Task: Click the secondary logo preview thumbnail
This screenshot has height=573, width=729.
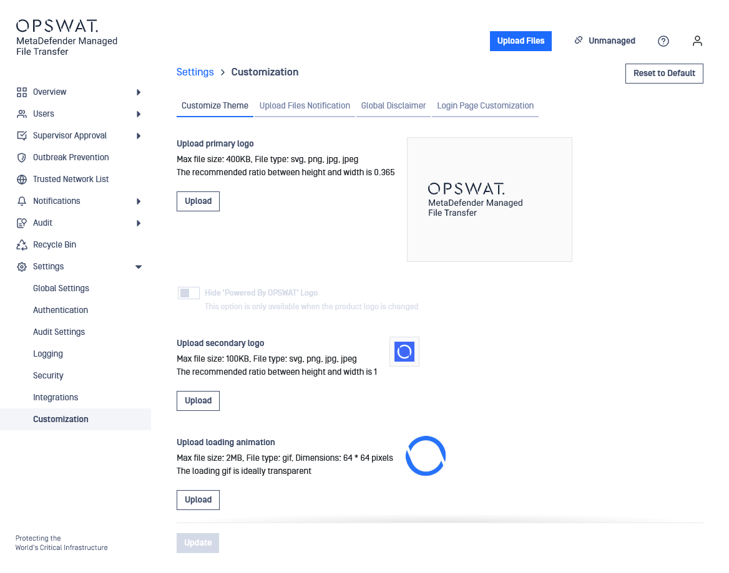Action: [x=404, y=352]
